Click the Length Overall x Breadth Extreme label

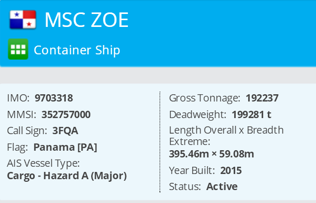tap(226, 136)
